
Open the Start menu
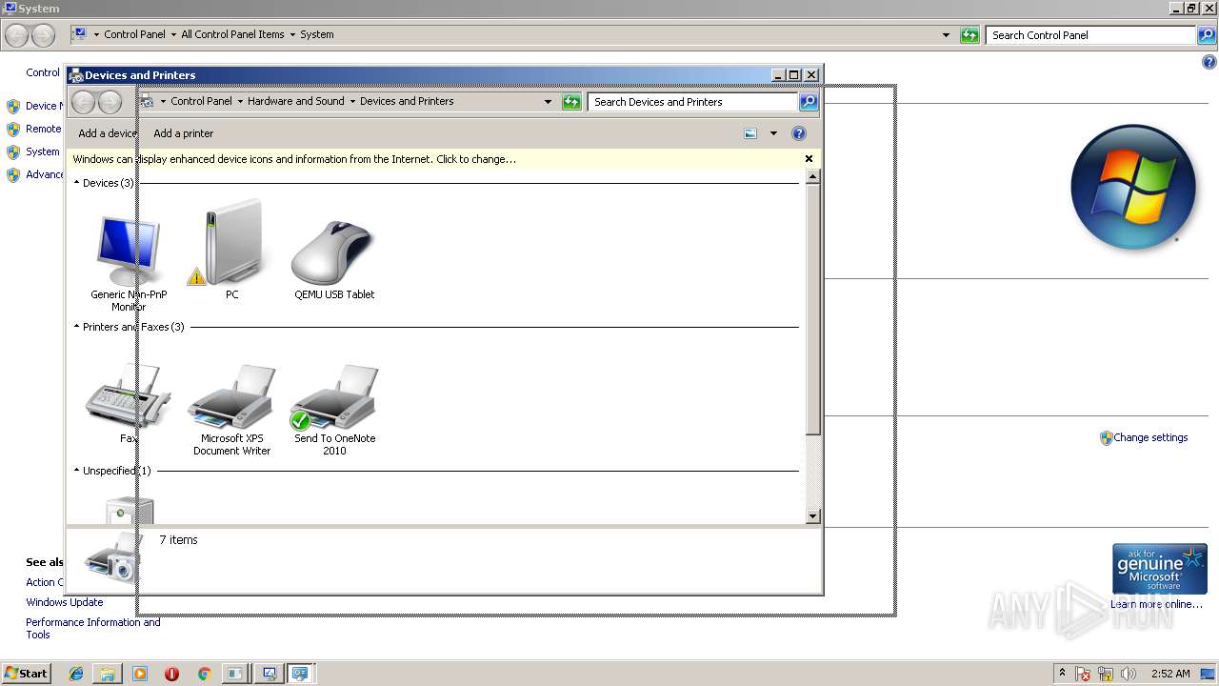[x=26, y=674]
